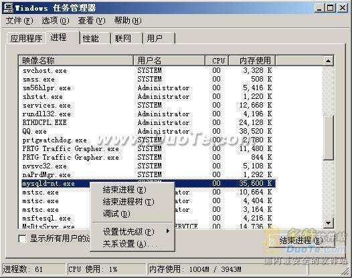The image size is (352, 278).
Task: Minimize the Task Manager window
Action: point(319,8)
